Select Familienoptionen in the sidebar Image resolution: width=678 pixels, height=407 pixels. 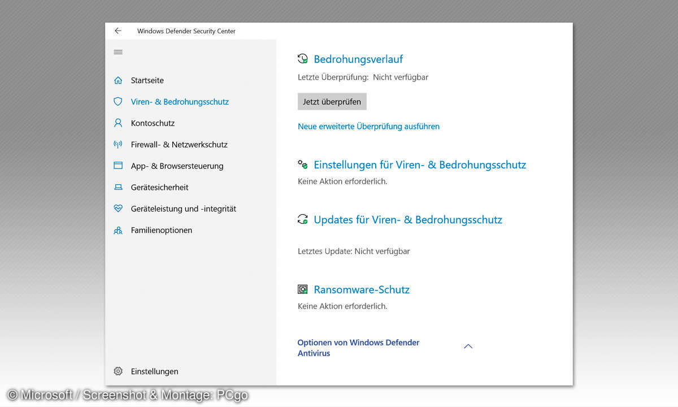[x=162, y=230]
